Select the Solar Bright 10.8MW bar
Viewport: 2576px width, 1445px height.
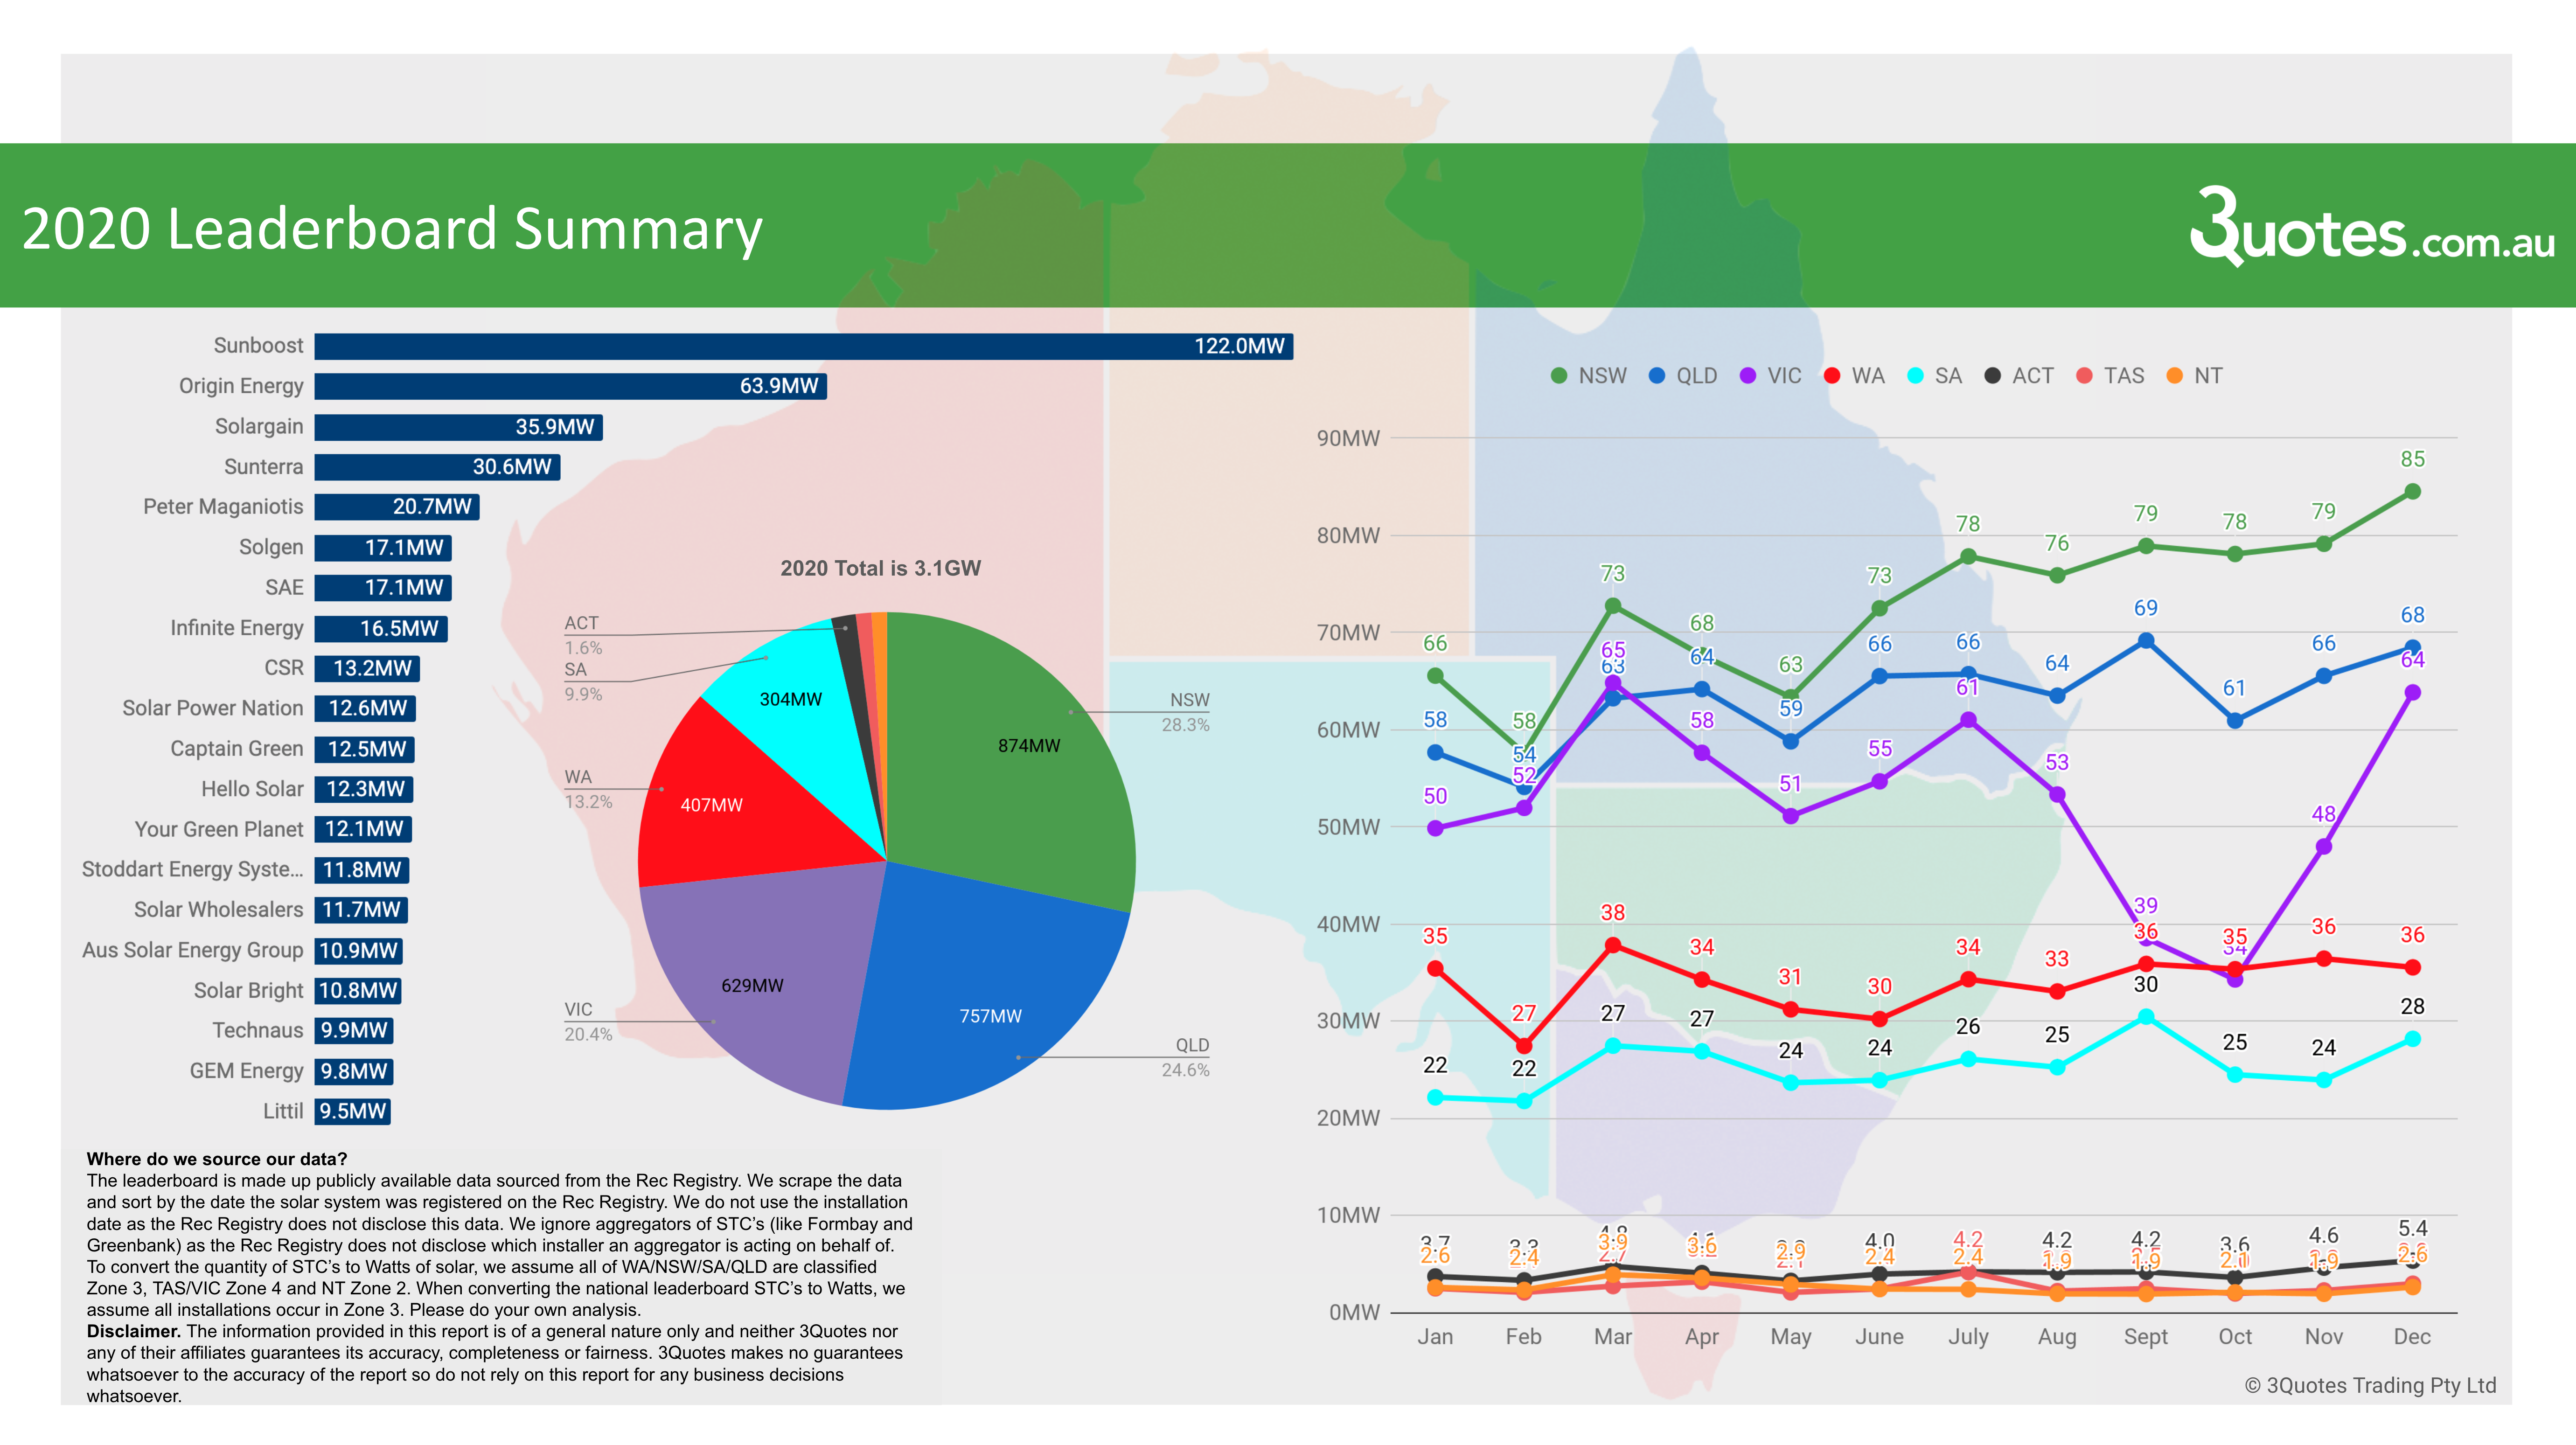click(358, 991)
